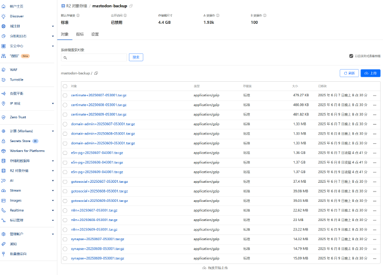
Task: Copy path icon next to mastodon-backup / breadcrumb
Action: (96, 73)
